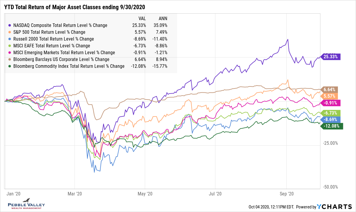Click the pink MSCI Emerging Markets legend dot
Image resolution: width=356 pixels, height=212 pixels.
point(11,53)
